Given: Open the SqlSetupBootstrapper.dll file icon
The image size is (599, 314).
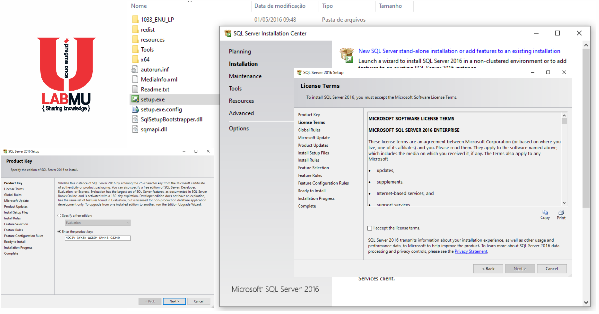Looking at the screenshot, I should [x=136, y=119].
